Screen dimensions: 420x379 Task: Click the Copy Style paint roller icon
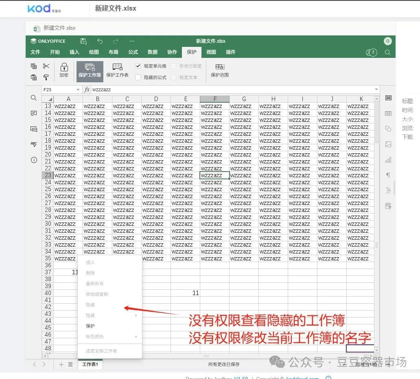(46, 77)
